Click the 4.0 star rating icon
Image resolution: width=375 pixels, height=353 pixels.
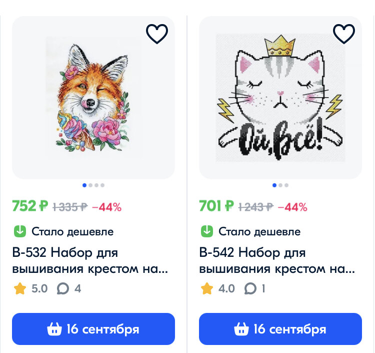(x=207, y=288)
